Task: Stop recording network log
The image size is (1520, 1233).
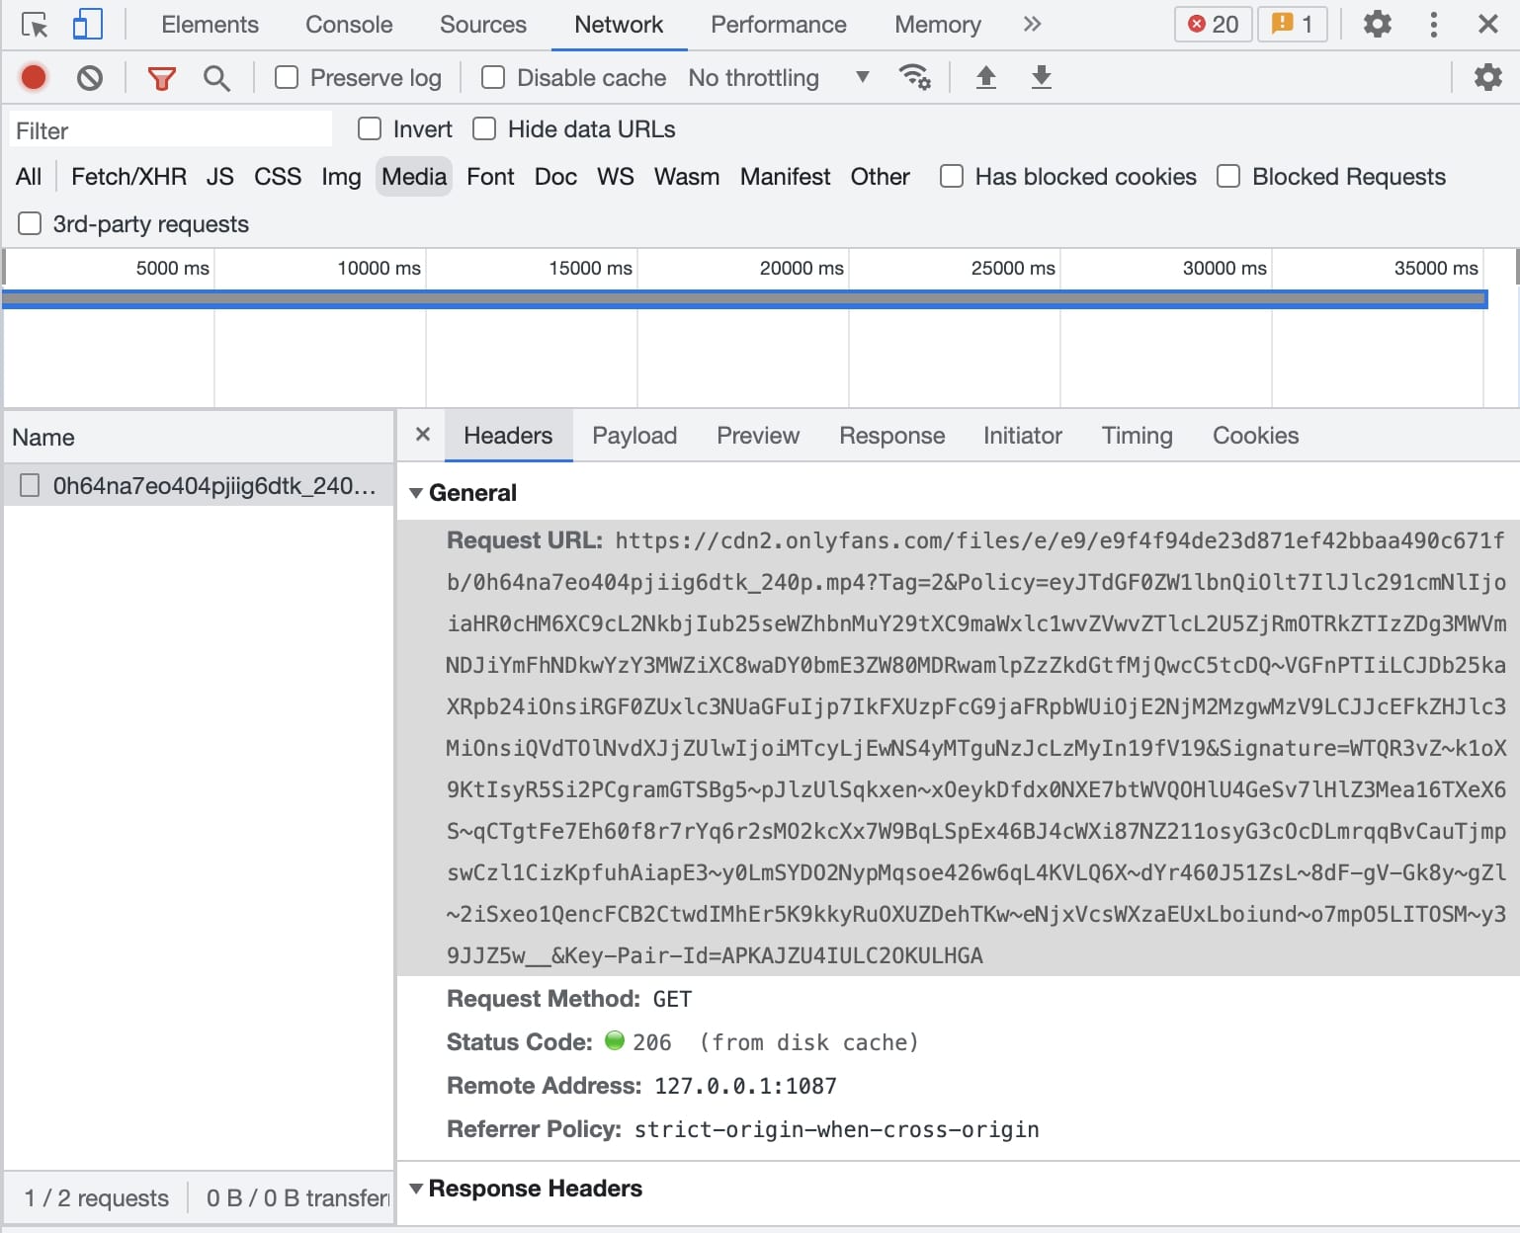Action: (34, 77)
